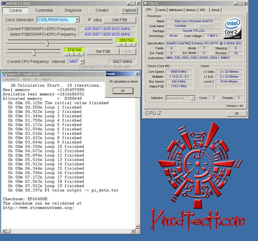
Task: Click the CPU-Z Cores value 2
Action: click(x=213, y=98)
